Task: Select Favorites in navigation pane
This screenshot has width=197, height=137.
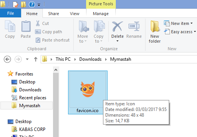Action: coord(24,74)
